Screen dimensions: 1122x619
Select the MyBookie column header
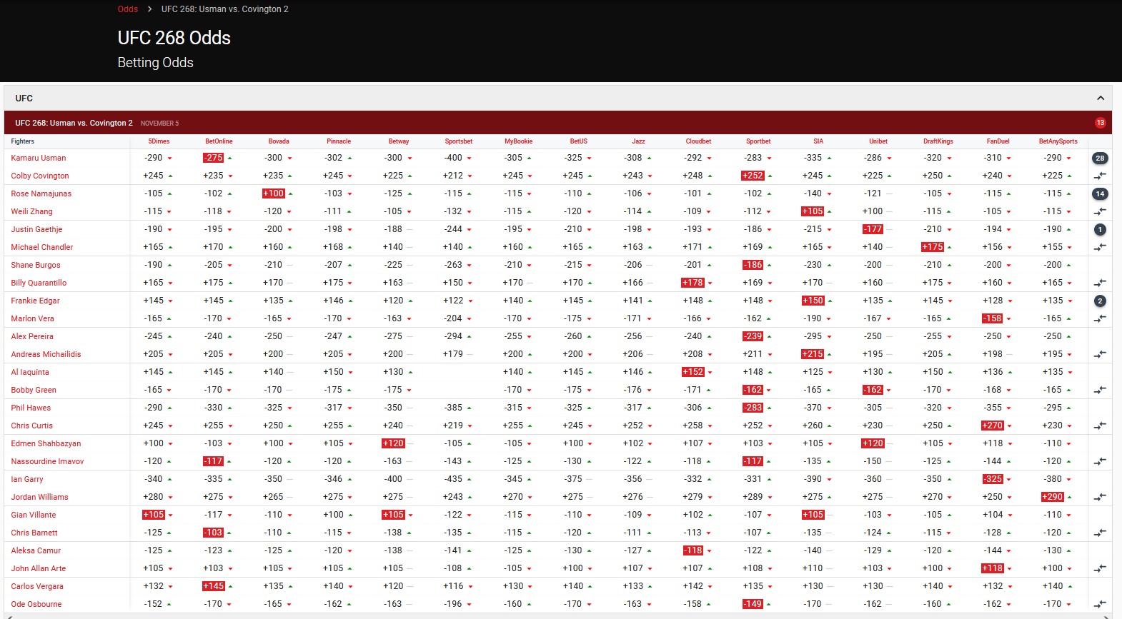click(519, 141)
